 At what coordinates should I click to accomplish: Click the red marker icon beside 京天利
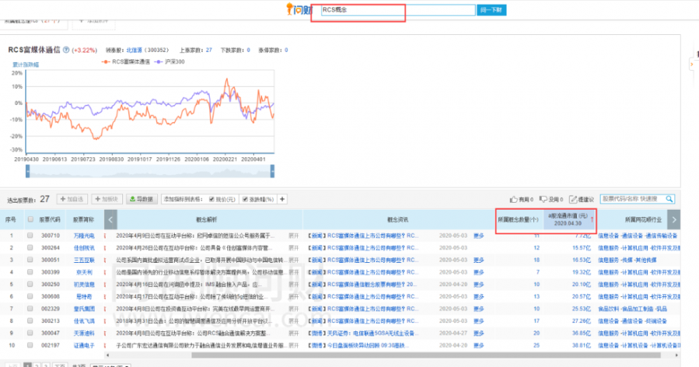tap(105, 272)
